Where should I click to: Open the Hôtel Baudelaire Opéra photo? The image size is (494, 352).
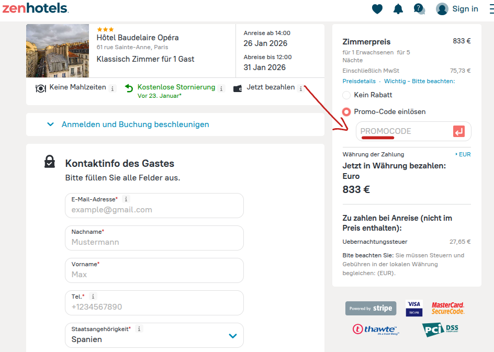(x=58, y=51)
